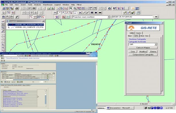The height and width of the screenshot is (113, 176).
Task: Toggle GISENEL.GIS_CAMPATE legend entry arrow
Action: click(9, 27)
